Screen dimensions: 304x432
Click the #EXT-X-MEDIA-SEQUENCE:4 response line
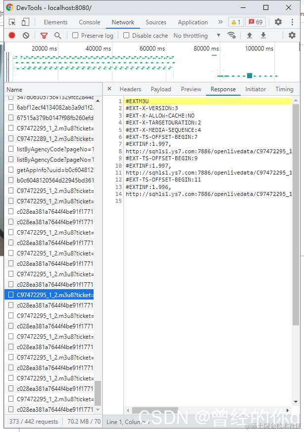pyautogui.click(x=163, y=130)
